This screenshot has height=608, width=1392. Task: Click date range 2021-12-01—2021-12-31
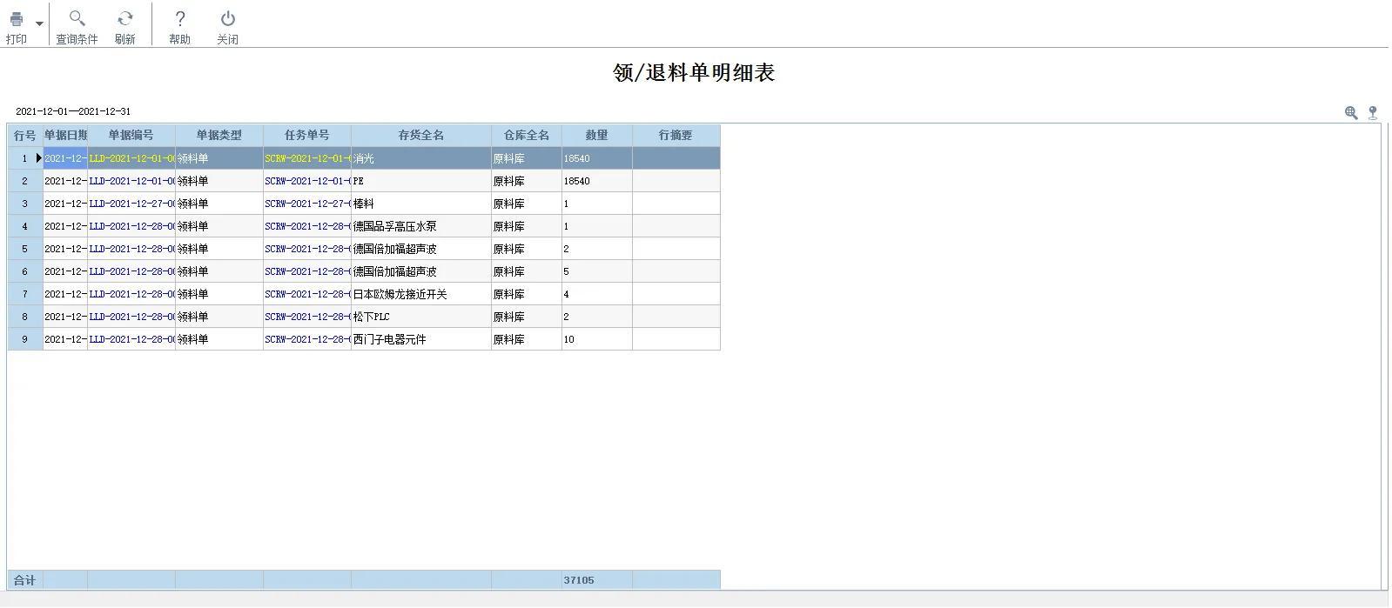pyautogui.click(x=73, y=111)
